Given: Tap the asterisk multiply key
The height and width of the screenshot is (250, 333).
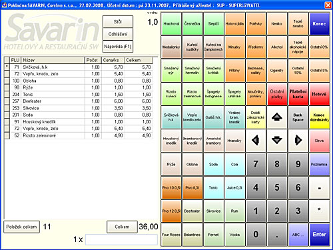Looking at the screenshot, I should [x=319, y=211].
